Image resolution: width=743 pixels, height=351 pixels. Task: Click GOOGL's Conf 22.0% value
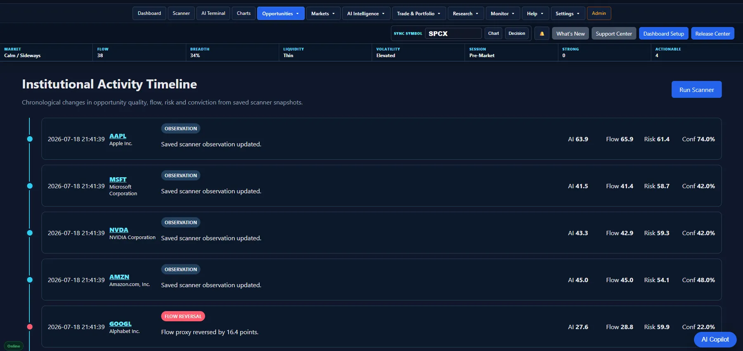698,327
